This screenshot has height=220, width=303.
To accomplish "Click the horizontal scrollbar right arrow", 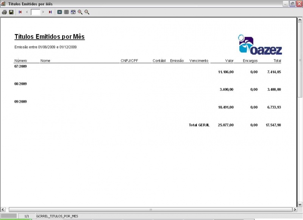I will click(x=295, y=209).
